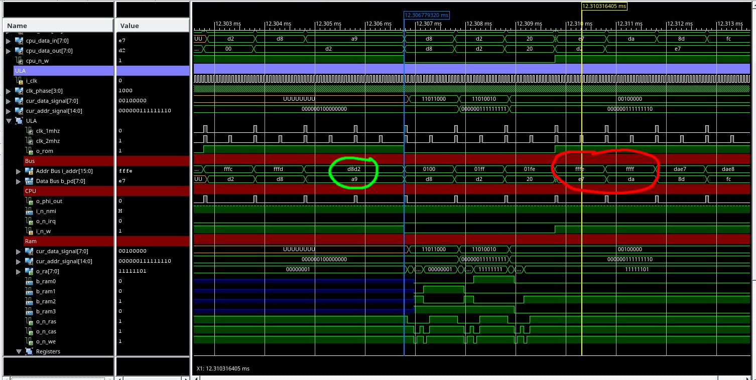The height and width of the screenshot is (380, 756).
Task: Click the group icon beside Registers
Action: click(29, 351)
